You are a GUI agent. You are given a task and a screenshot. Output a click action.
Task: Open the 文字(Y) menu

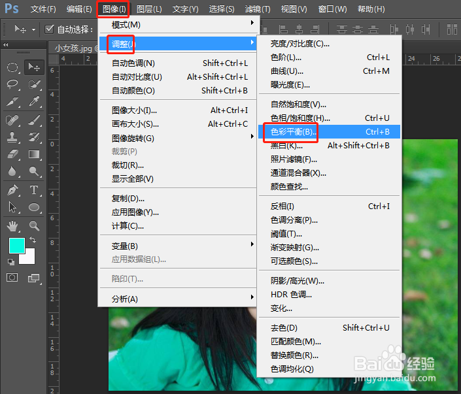coord(185,9)
